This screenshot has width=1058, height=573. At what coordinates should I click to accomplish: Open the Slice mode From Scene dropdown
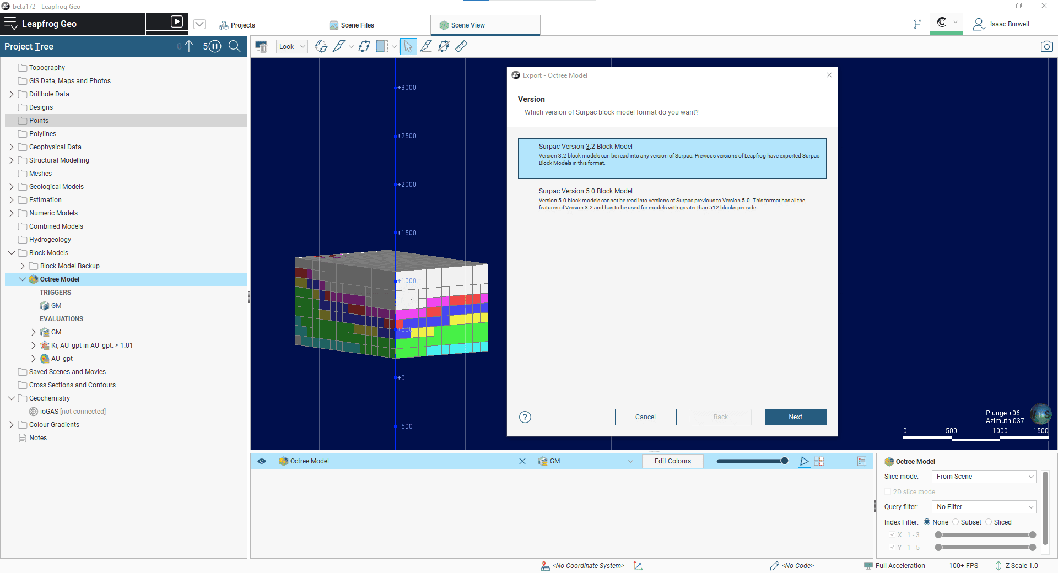click(984, 477)
